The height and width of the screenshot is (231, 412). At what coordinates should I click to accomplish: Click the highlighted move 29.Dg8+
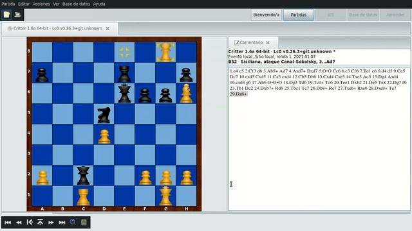pyautogui.click(x=238, y=94)
